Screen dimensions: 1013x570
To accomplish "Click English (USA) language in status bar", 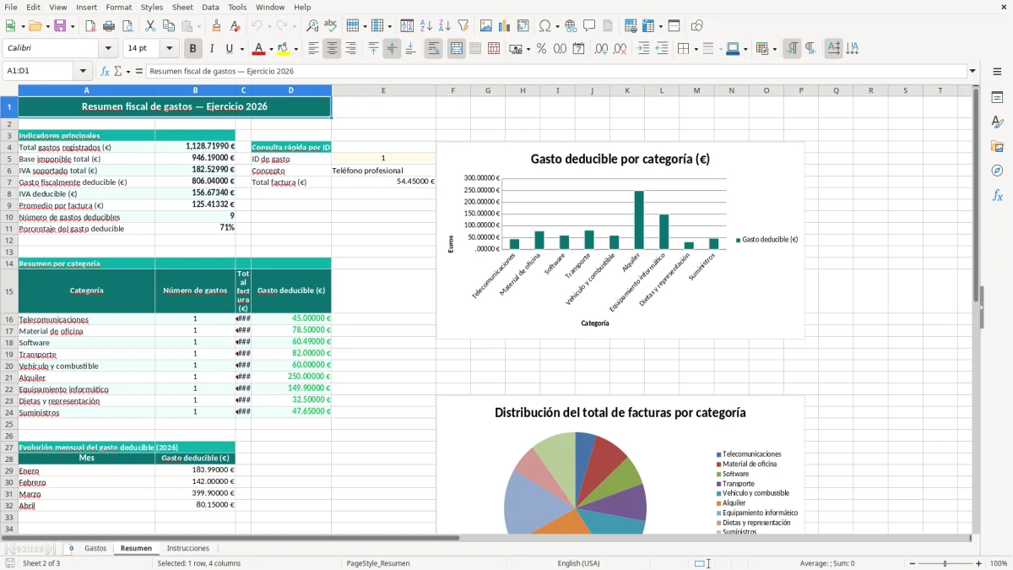I will pyautogui.click(x=579, y=563).
